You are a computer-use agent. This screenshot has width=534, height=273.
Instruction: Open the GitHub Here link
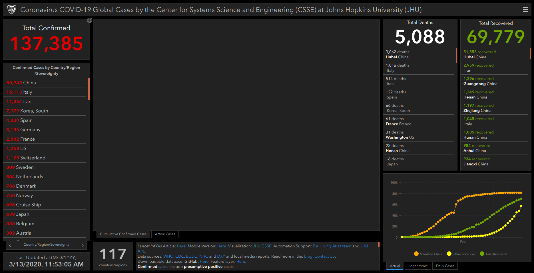click(204, 261)
